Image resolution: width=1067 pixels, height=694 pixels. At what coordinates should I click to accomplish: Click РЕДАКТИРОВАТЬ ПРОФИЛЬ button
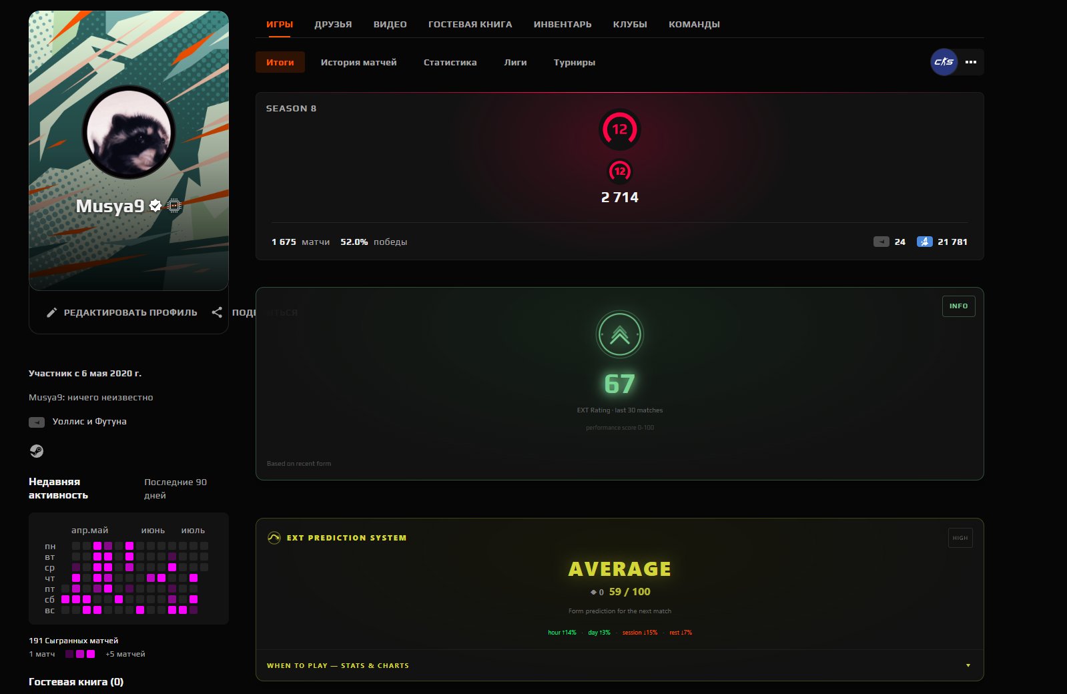[x=122, y=312]
